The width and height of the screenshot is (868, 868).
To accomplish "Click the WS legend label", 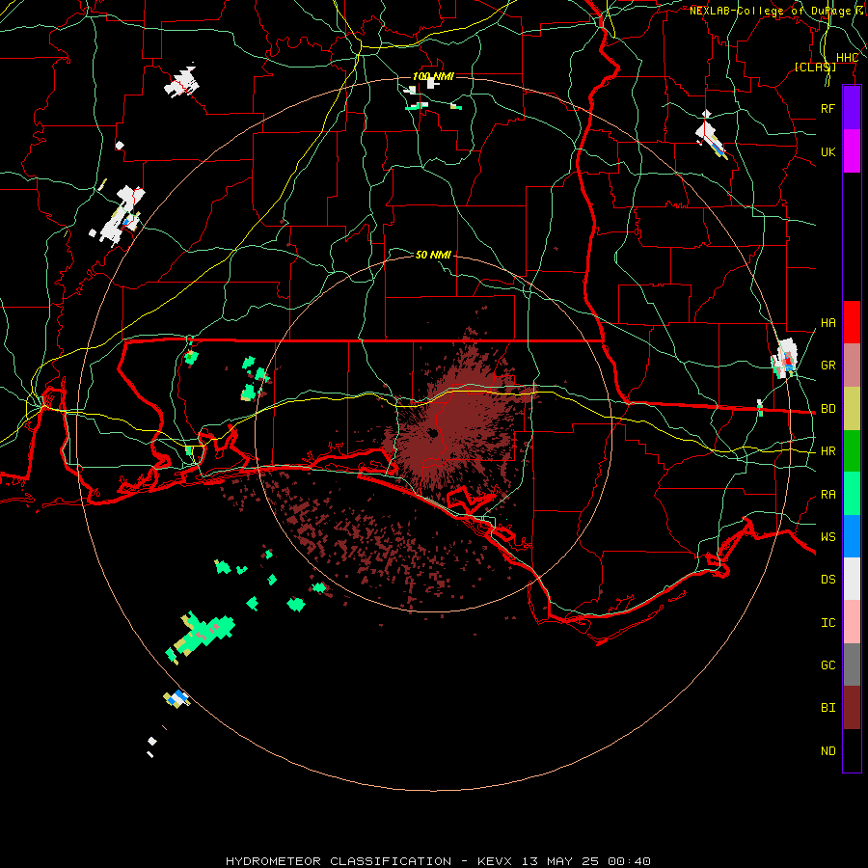I will [x=827, y=537].
